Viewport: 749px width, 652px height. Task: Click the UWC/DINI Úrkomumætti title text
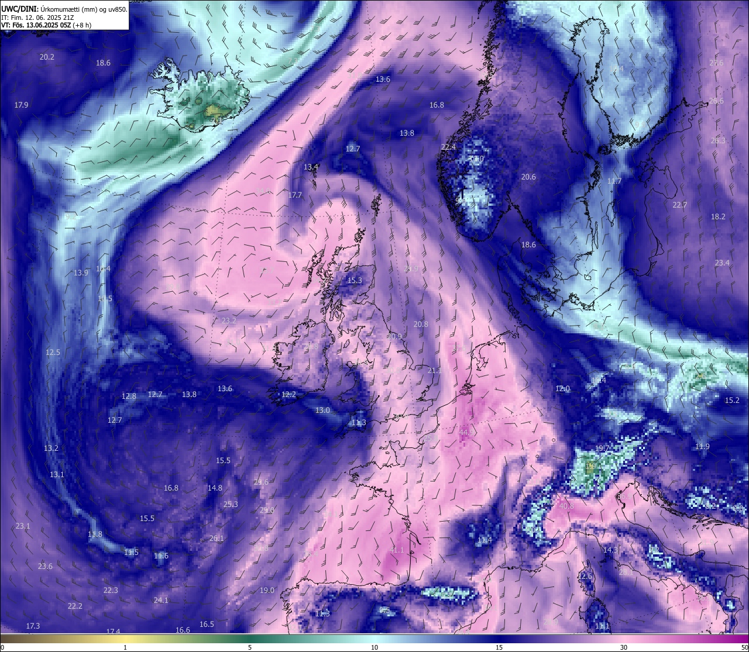(x=64, y=9)
